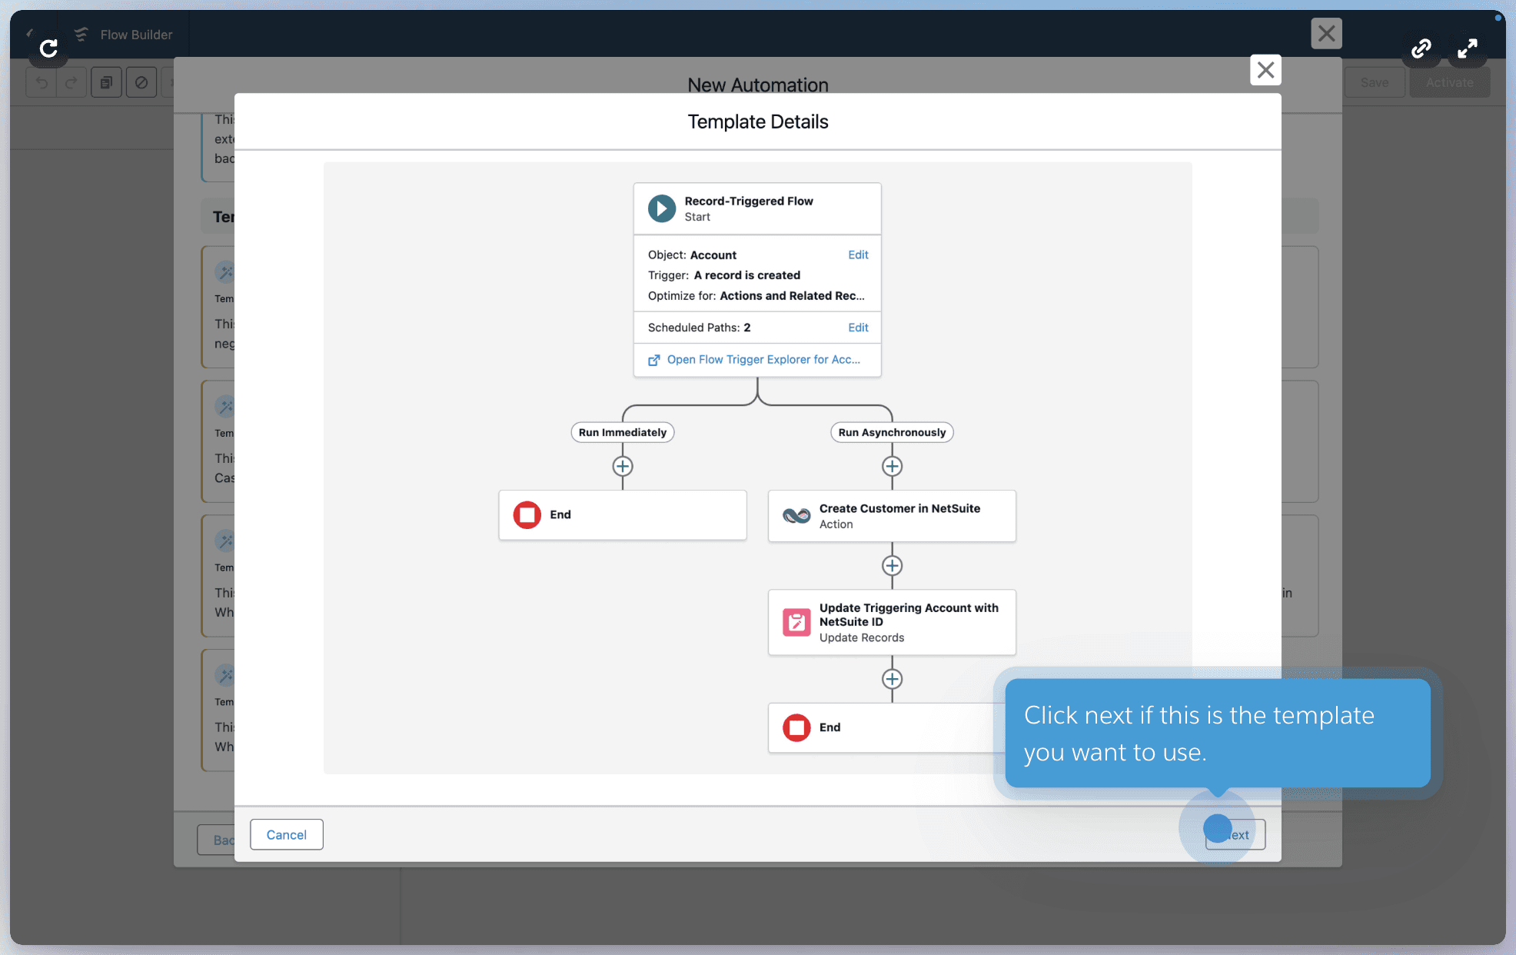Click plus icon between NetSuite action and Update Records
Viewport: 1516px width, 955px height.
(x=892, y=566)
